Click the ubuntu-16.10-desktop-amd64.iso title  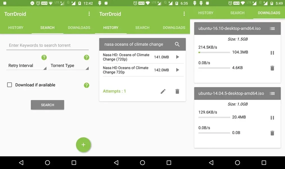(x=229, y=28)
